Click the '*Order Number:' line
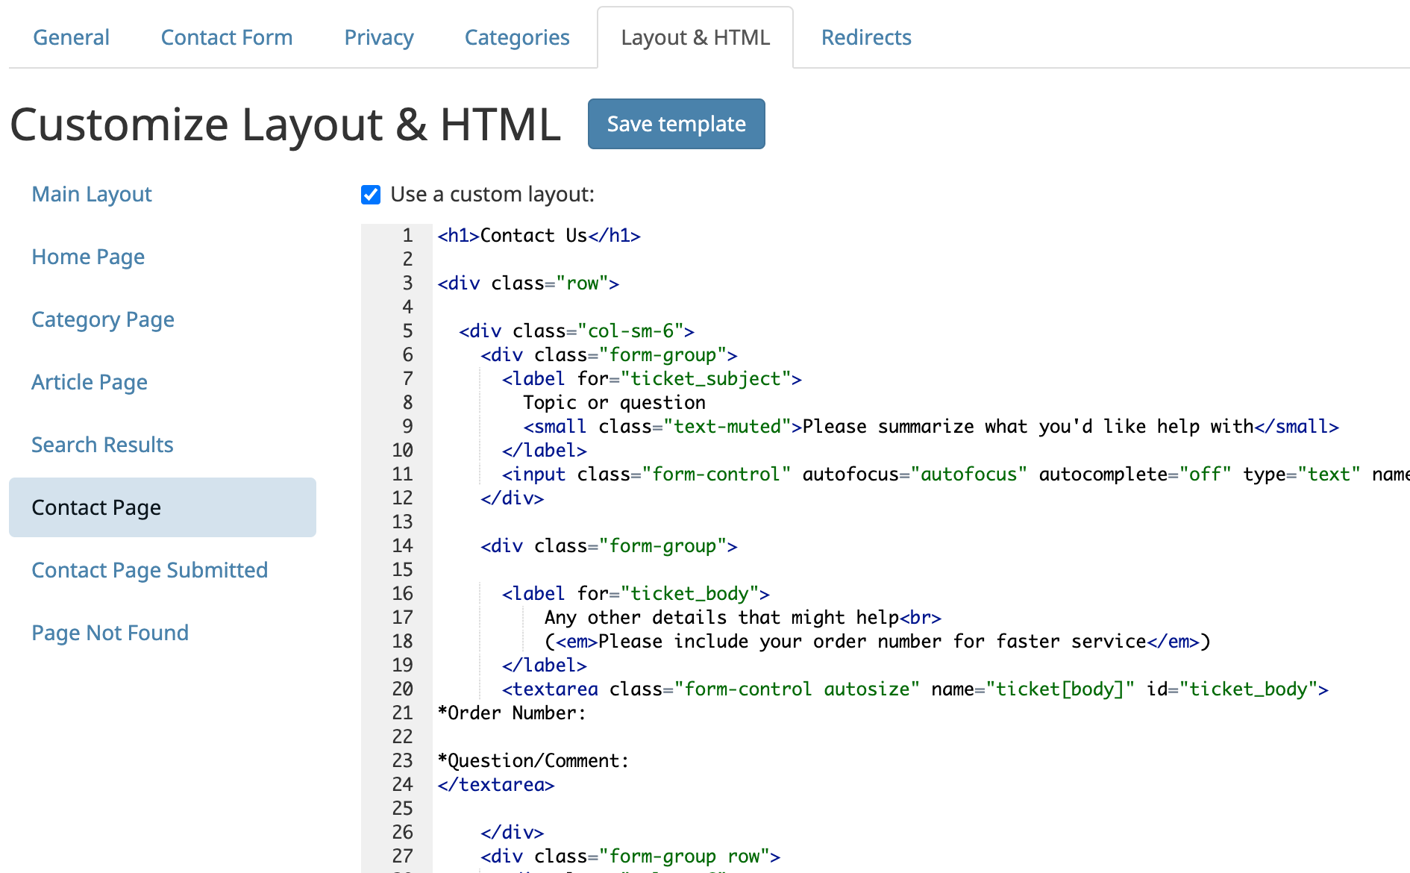 pyautogui.click(x=512, y=713)
